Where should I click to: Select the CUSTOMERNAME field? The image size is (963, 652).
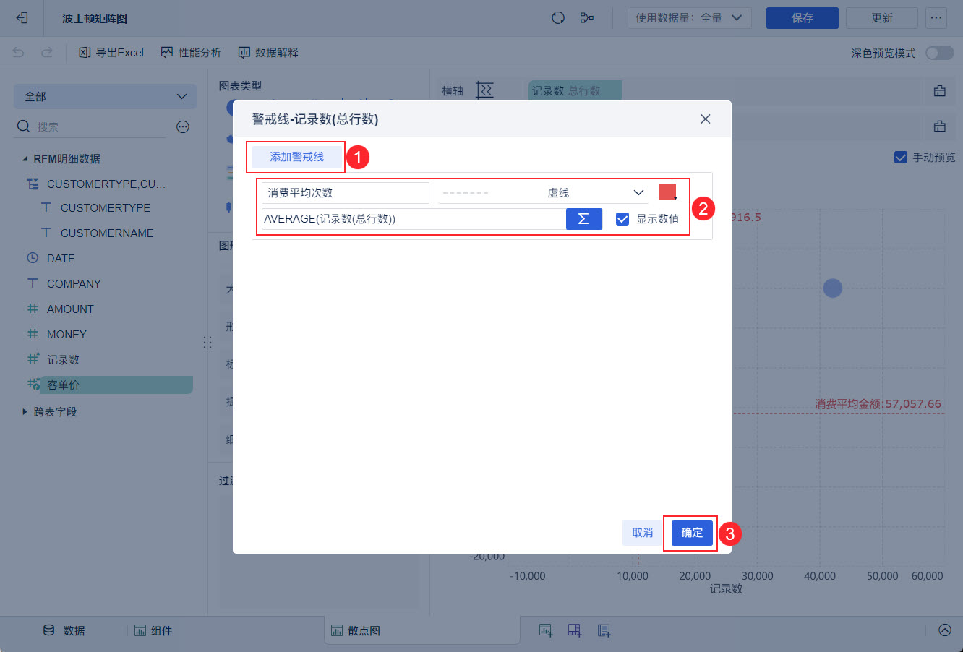tap(107, 233)
